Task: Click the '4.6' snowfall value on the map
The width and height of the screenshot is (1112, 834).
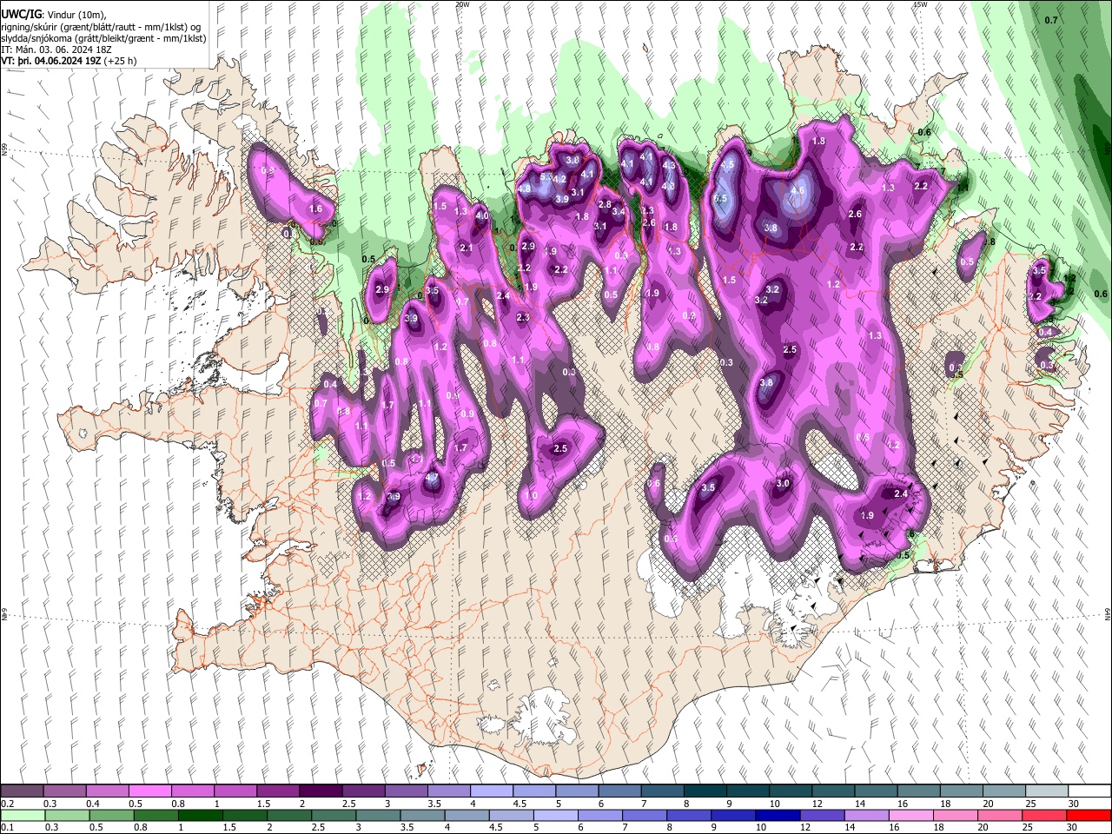Action: coord(798,190)
